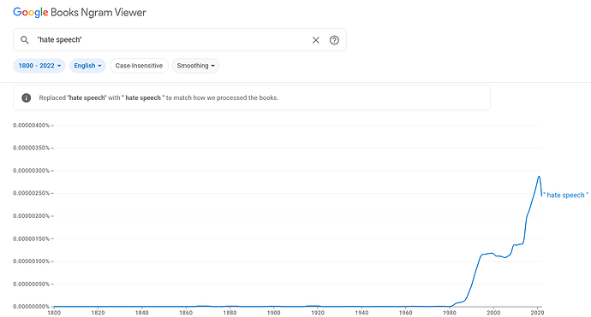Click the "hate speech" line label on chart
The height and width of the screenshot is (317, 591).
click(x=566, y=195)
